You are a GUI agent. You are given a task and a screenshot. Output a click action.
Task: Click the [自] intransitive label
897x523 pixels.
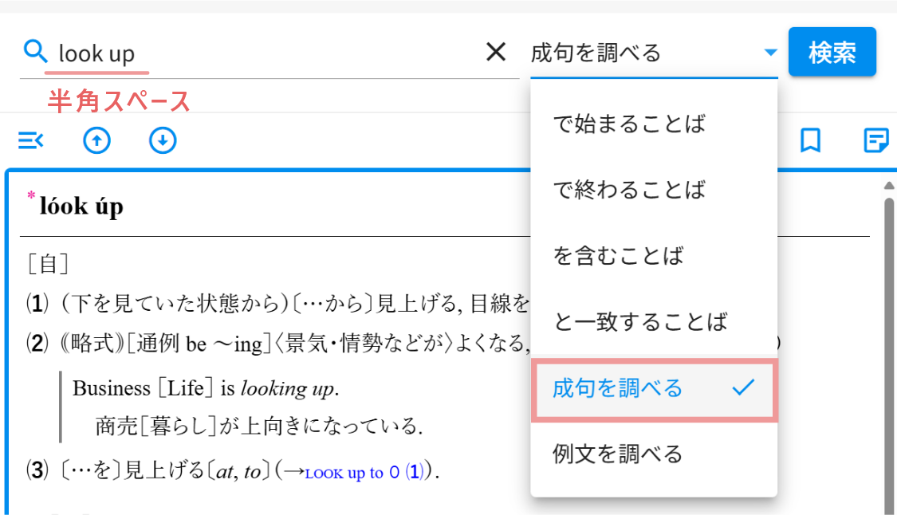48,264
